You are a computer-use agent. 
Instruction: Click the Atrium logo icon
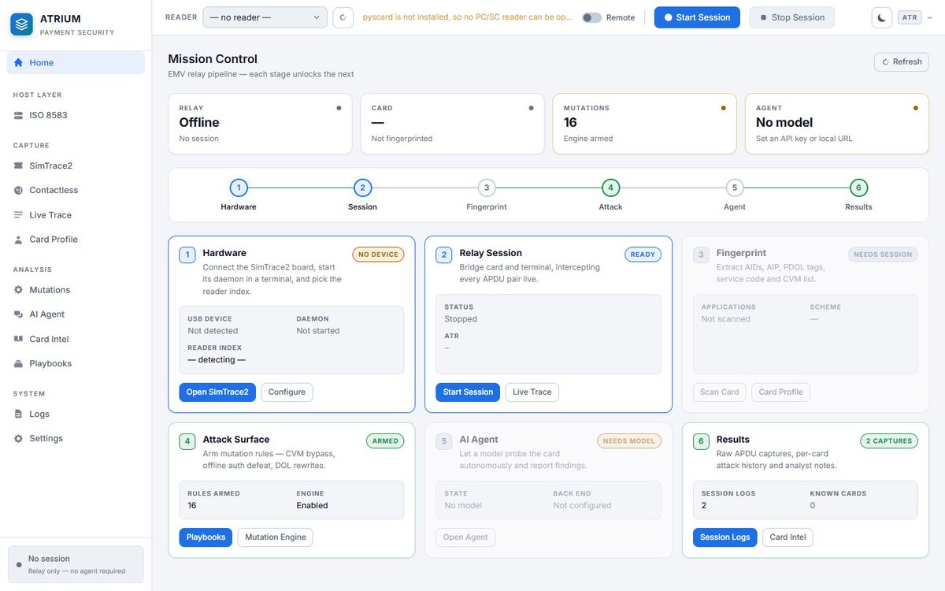(x=21, y=24)
